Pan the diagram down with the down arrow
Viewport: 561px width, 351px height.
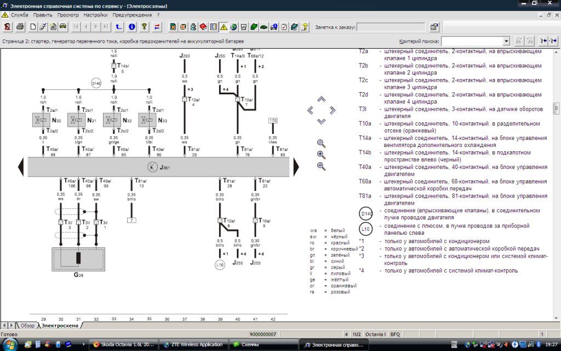[321, 121]
